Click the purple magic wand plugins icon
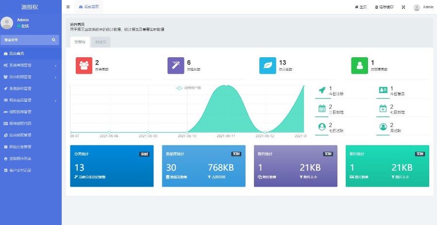The image size is (437, 225). 176,65
